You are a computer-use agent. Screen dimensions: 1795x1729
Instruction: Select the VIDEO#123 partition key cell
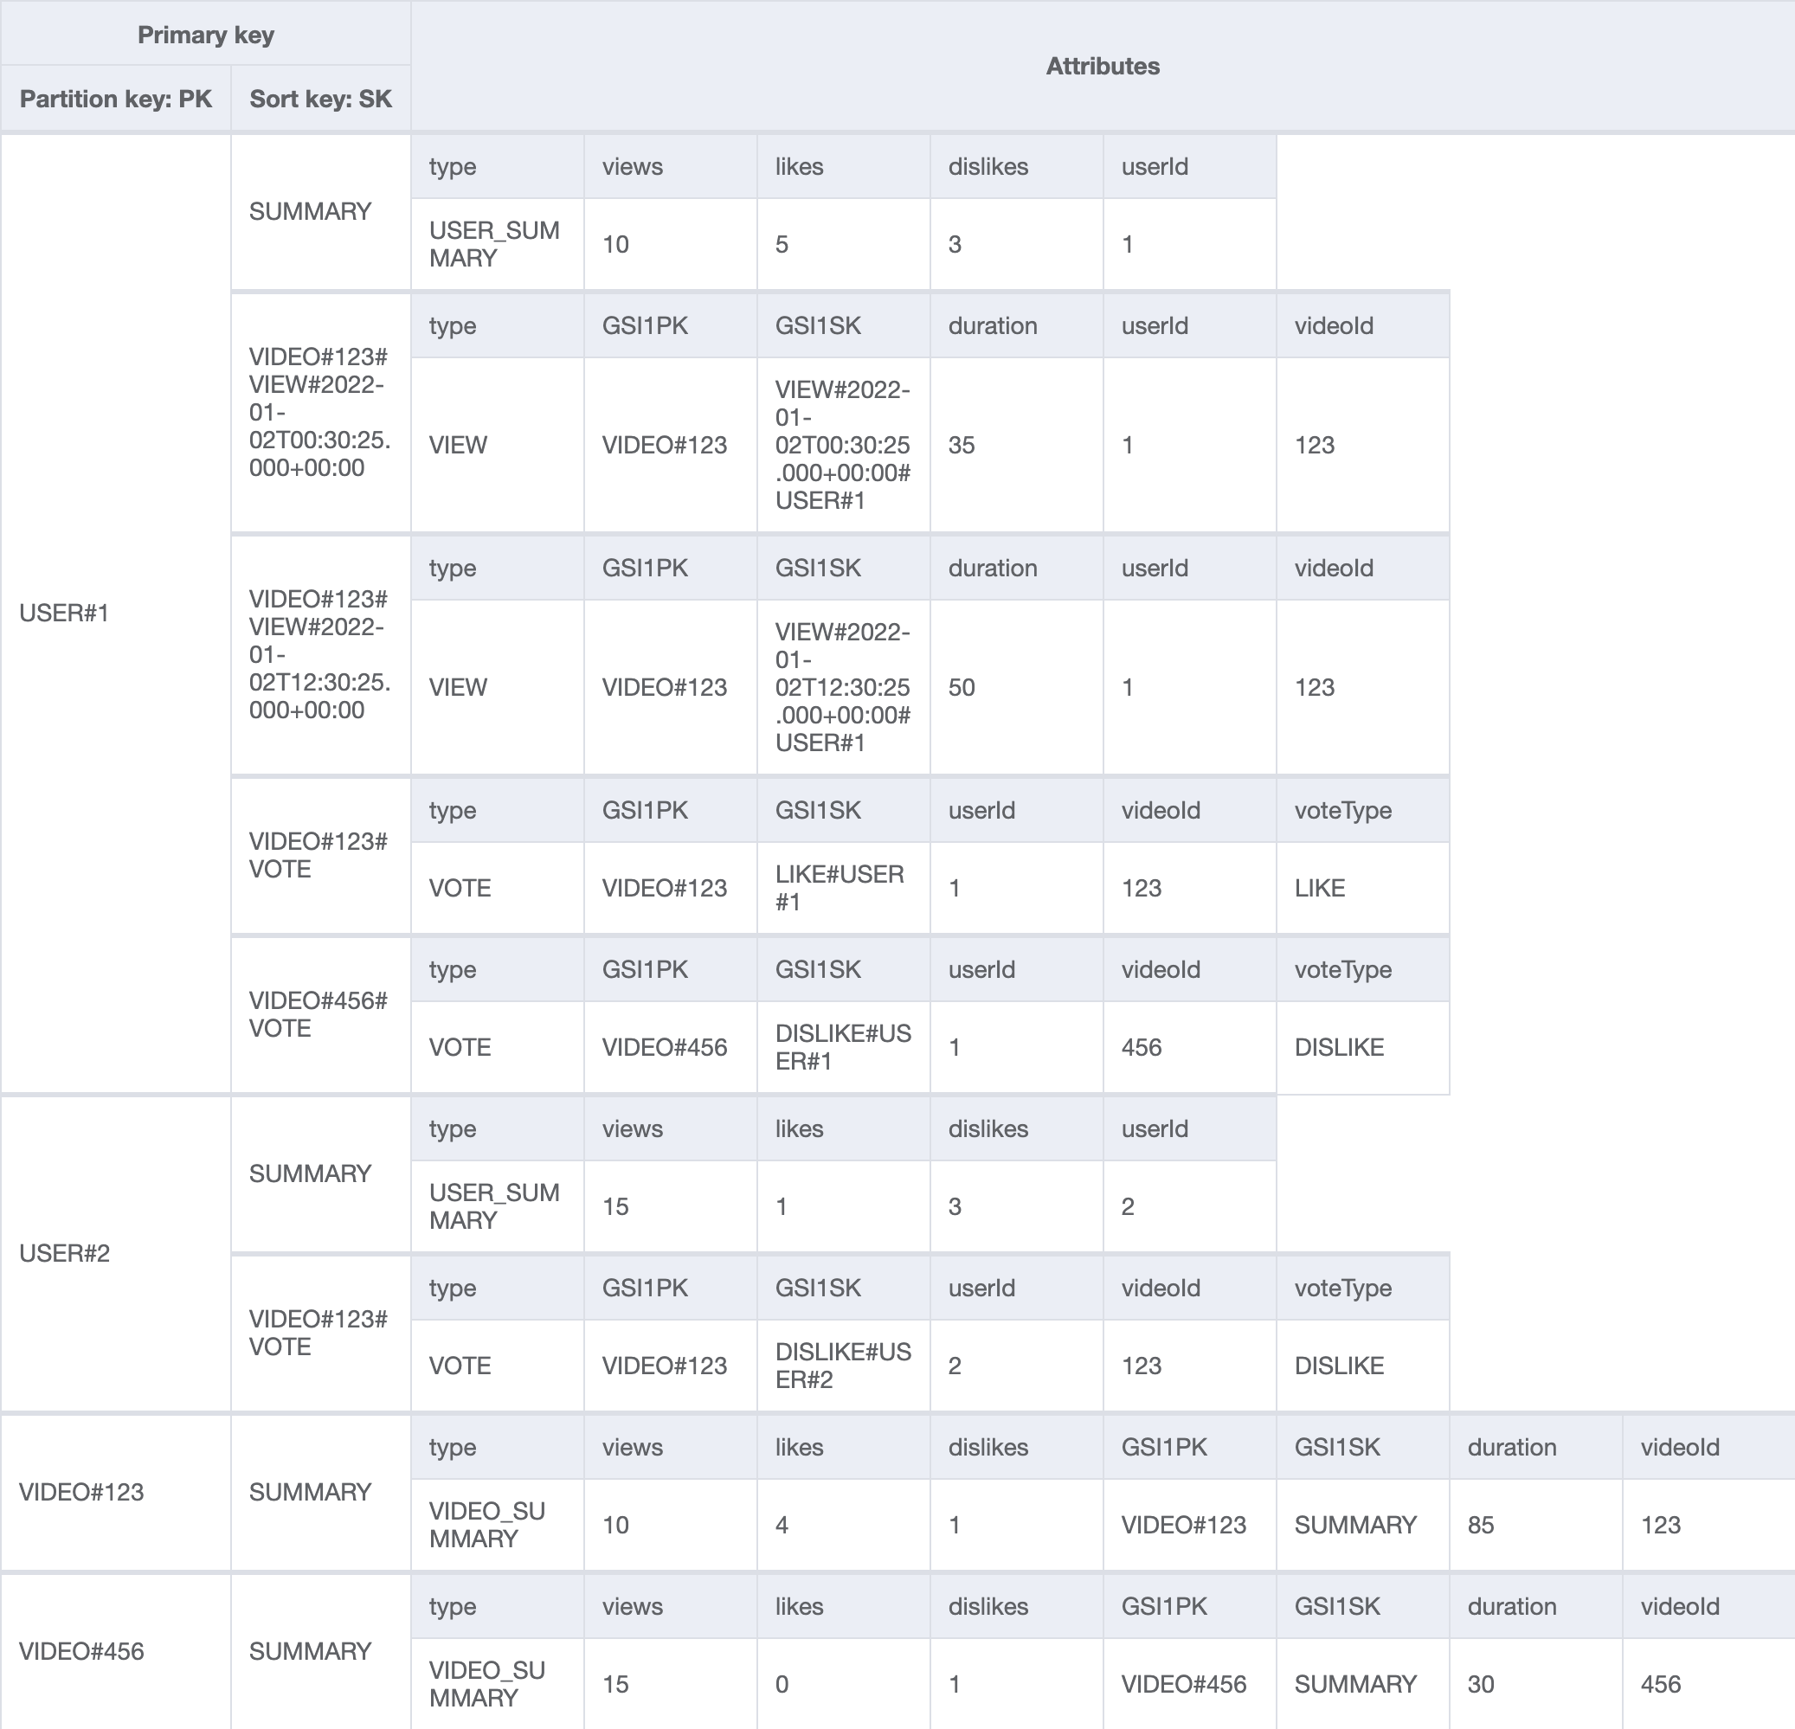(115, 1492)
